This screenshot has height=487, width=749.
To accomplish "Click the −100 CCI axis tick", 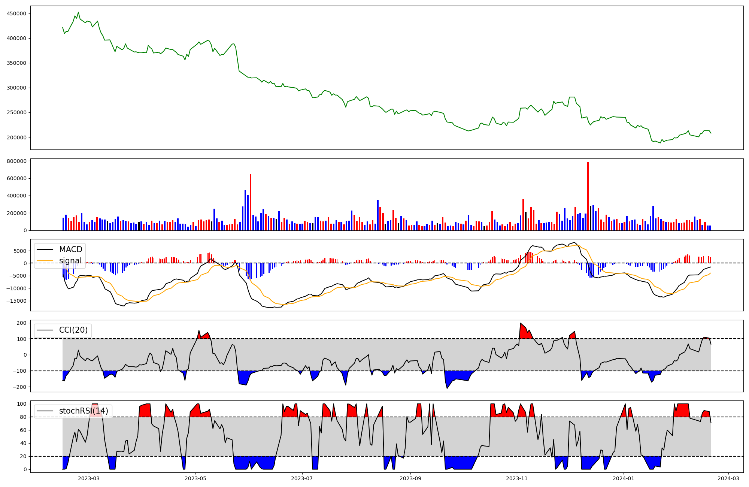I will [x=19, y=371].
